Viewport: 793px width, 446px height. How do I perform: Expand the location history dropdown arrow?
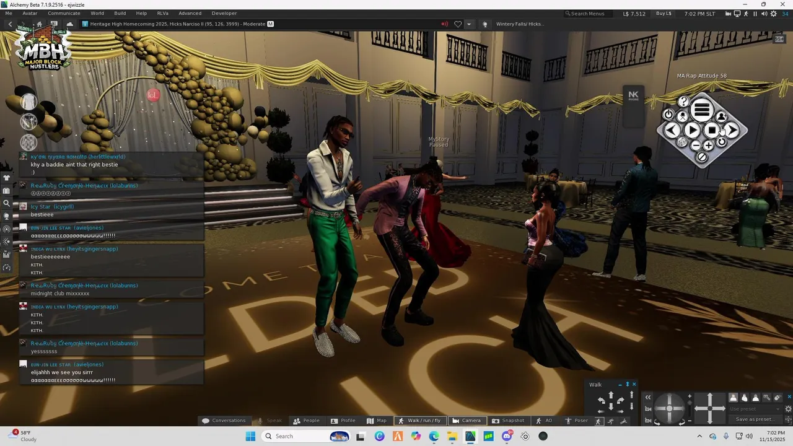pyautogui.click(x=469, y=24)
